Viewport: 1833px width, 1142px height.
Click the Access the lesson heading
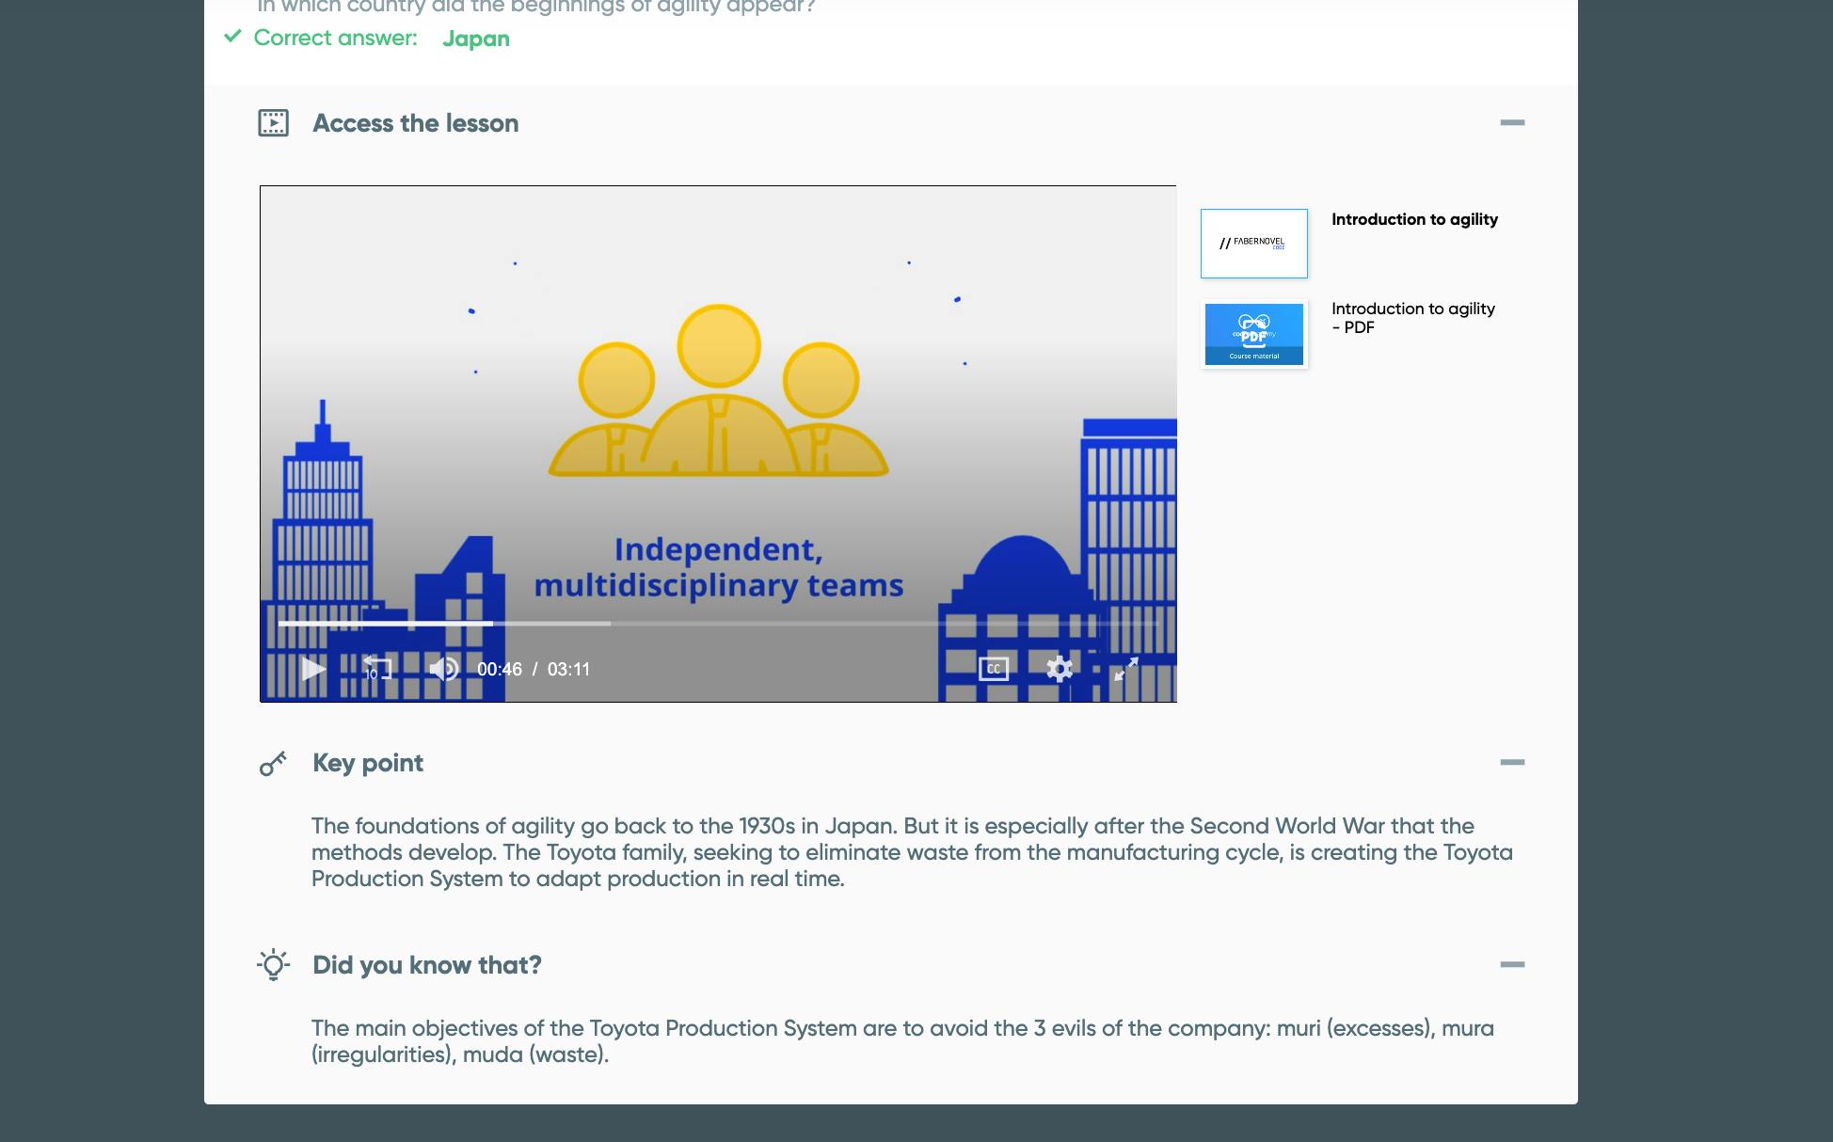pos(415,123)
